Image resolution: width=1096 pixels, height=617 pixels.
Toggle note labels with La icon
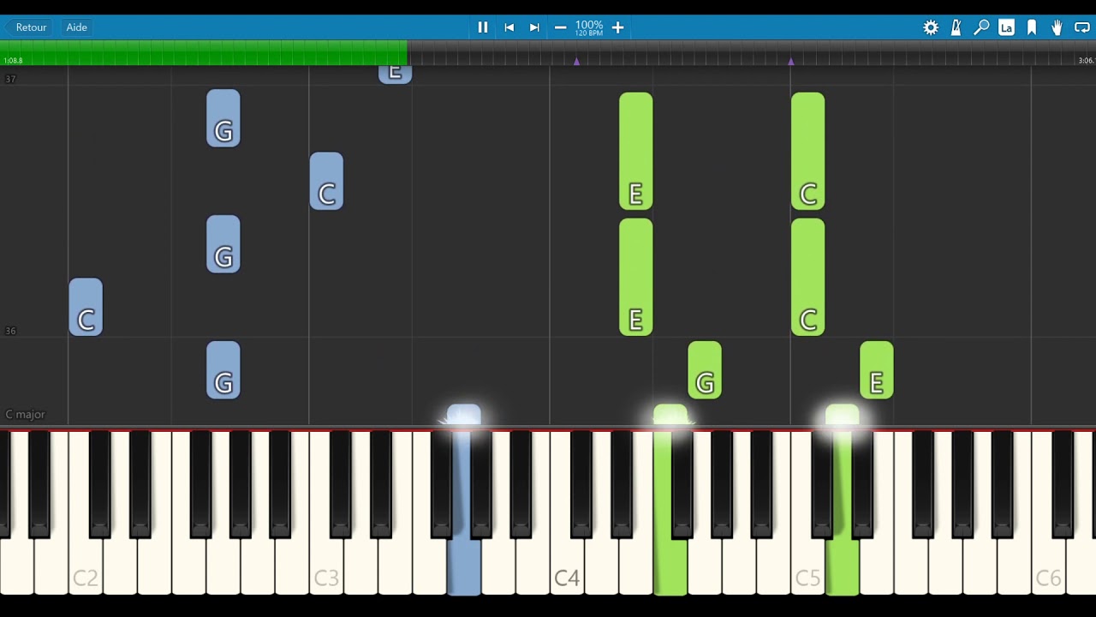(x=1006, y=27)
